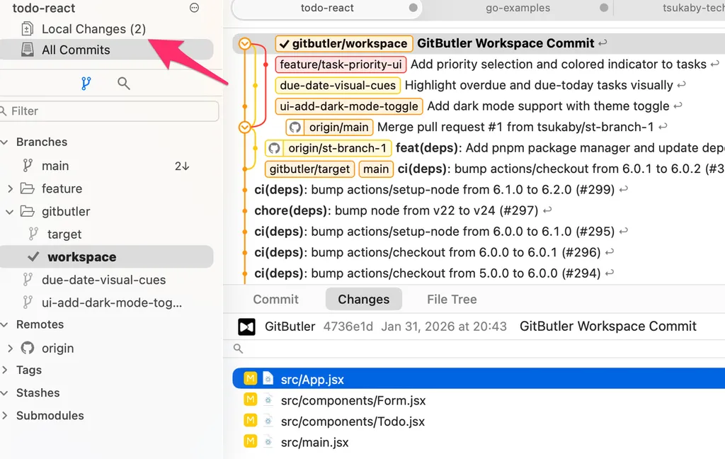The image size is (725, 459).
Task: Expand the origin remote
Action: coord(10,348)
